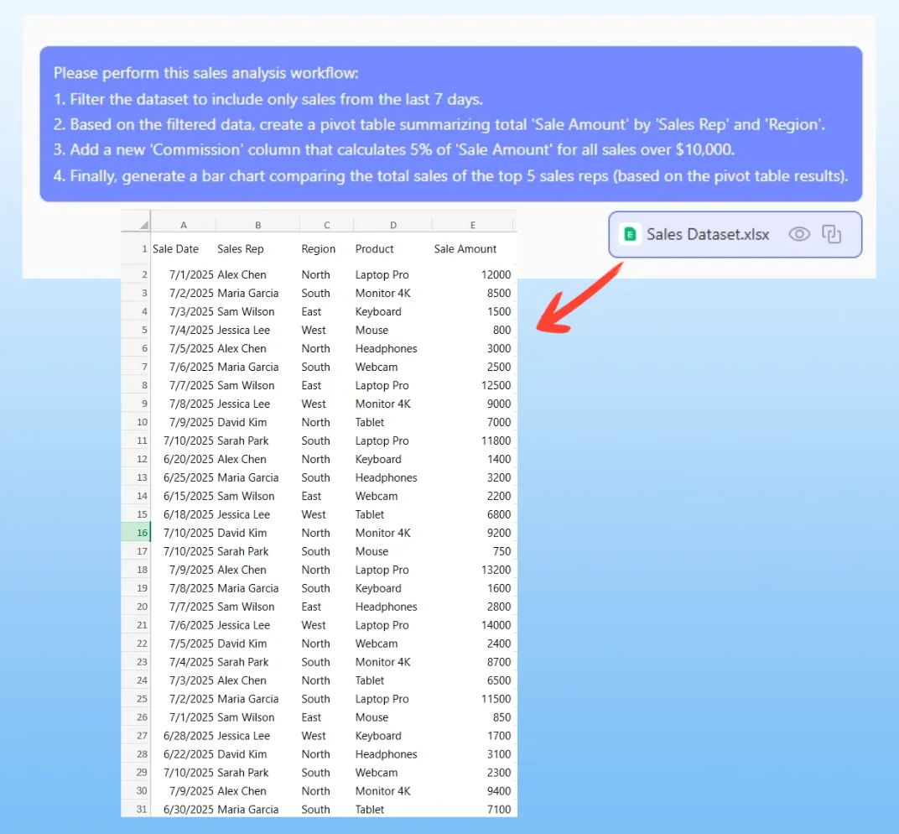Select column B header
The image size is (899, 834).
coord(257,225)
